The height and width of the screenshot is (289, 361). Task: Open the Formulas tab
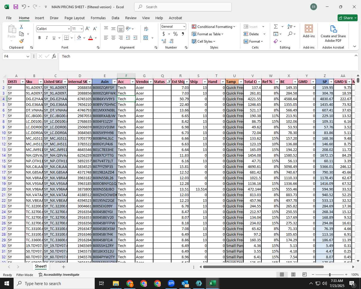tap(98, 18)
